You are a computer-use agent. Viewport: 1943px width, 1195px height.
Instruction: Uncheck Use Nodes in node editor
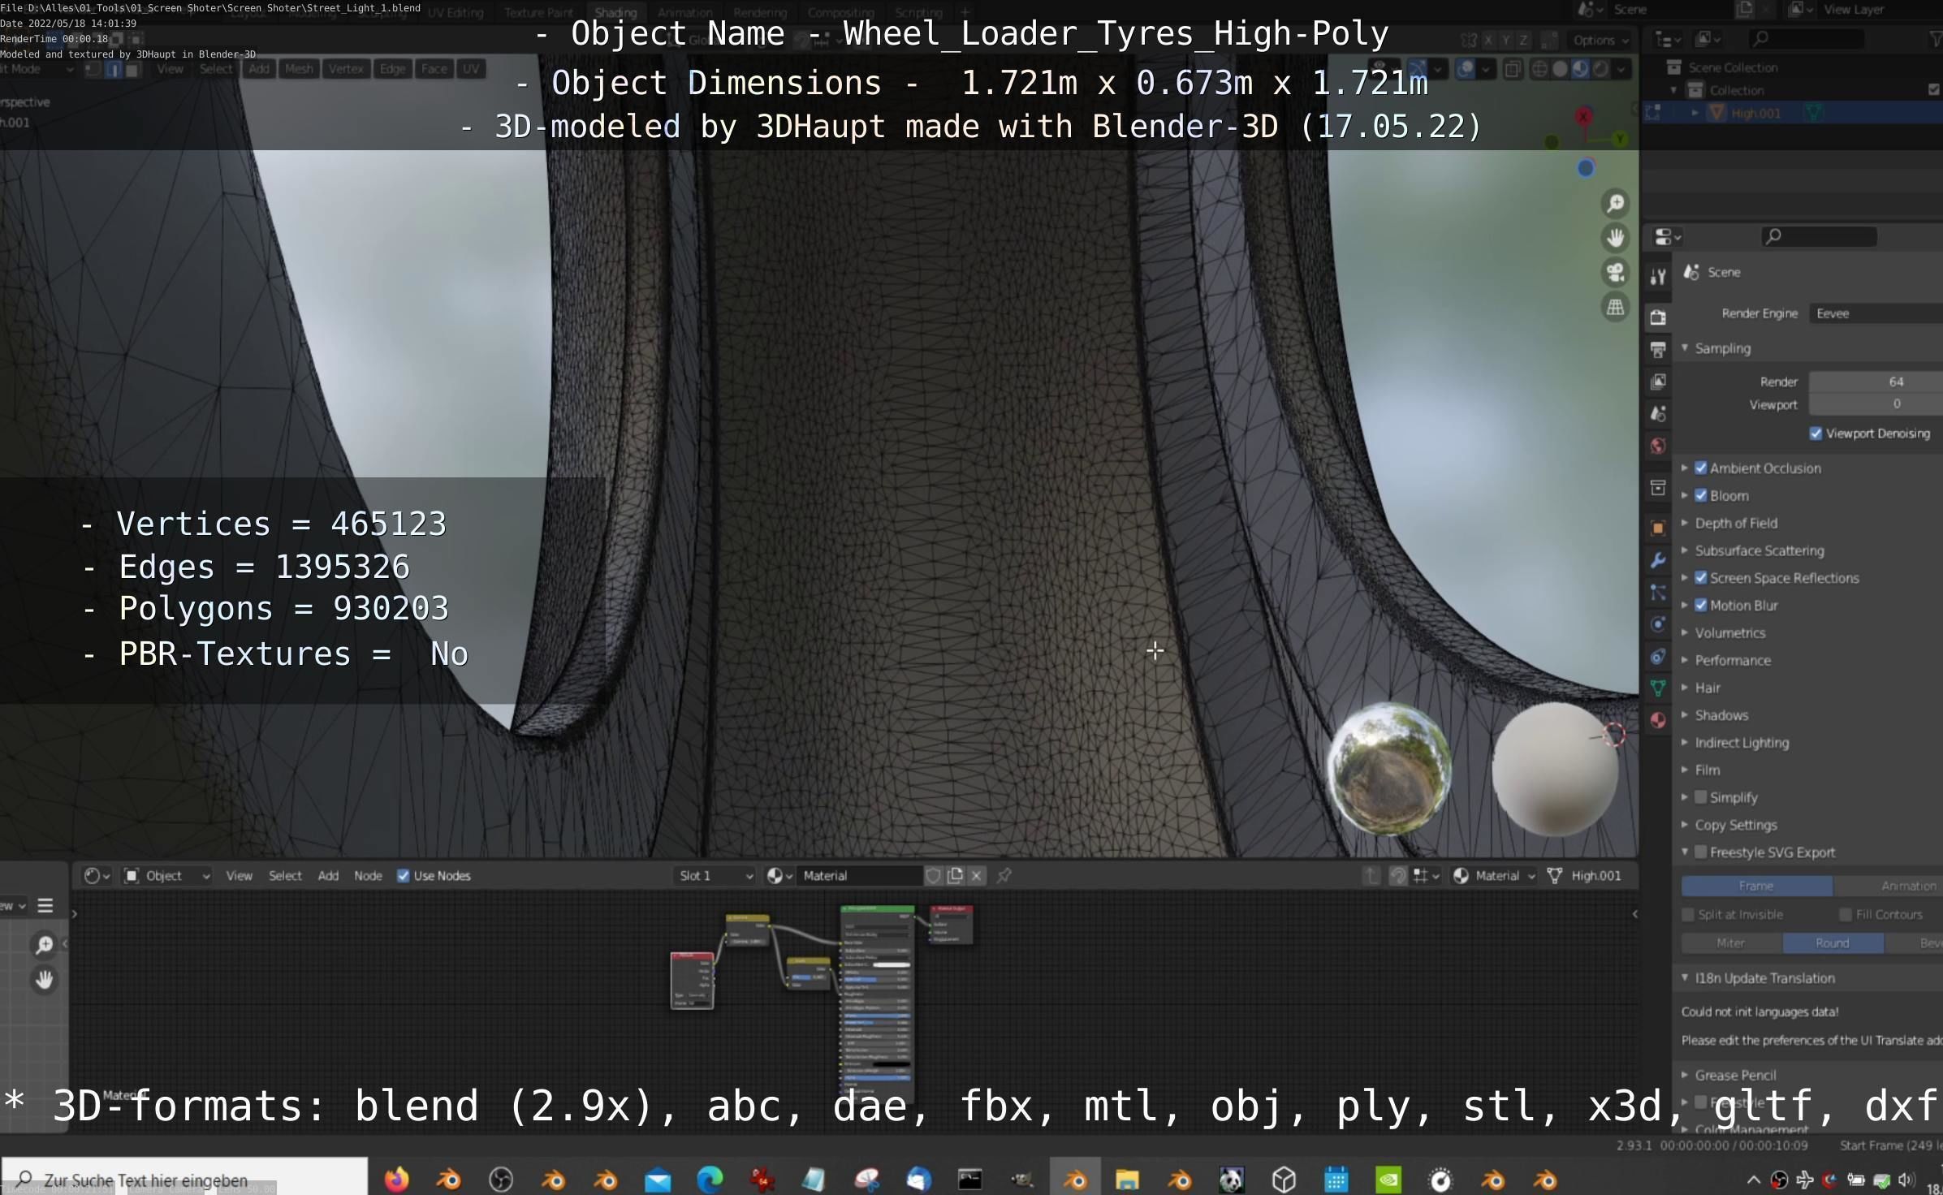click(x=403, y=875)
